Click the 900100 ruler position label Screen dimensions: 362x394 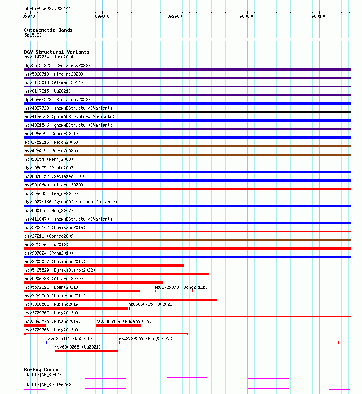coord(319,17)
